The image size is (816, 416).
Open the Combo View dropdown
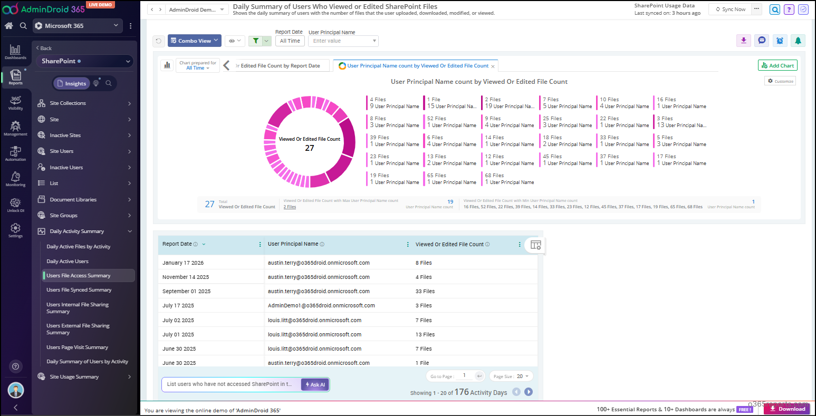(x=195, y=41)
